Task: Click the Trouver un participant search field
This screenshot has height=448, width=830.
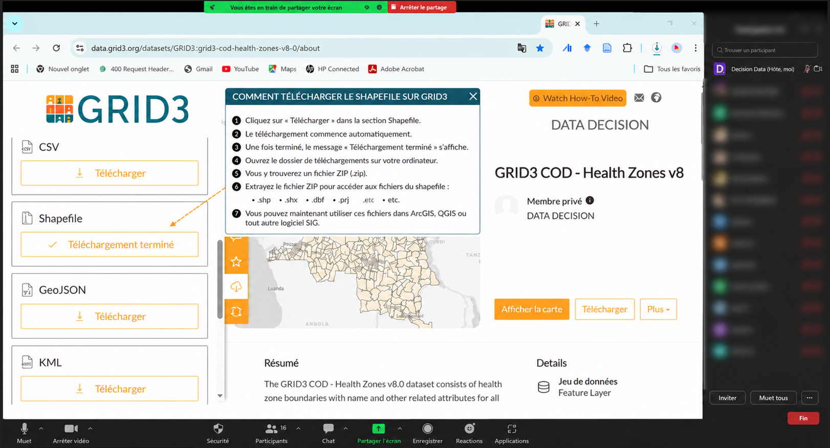Action: coord(765,50)
